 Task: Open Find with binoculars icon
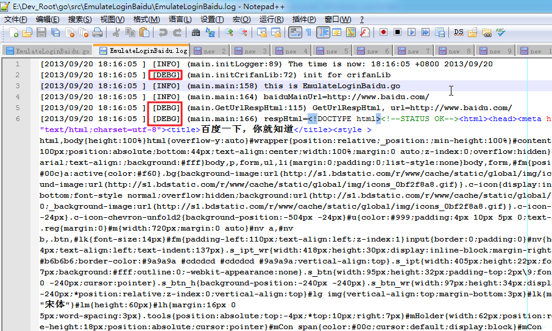pyautogui.click(x=196, y=33)
